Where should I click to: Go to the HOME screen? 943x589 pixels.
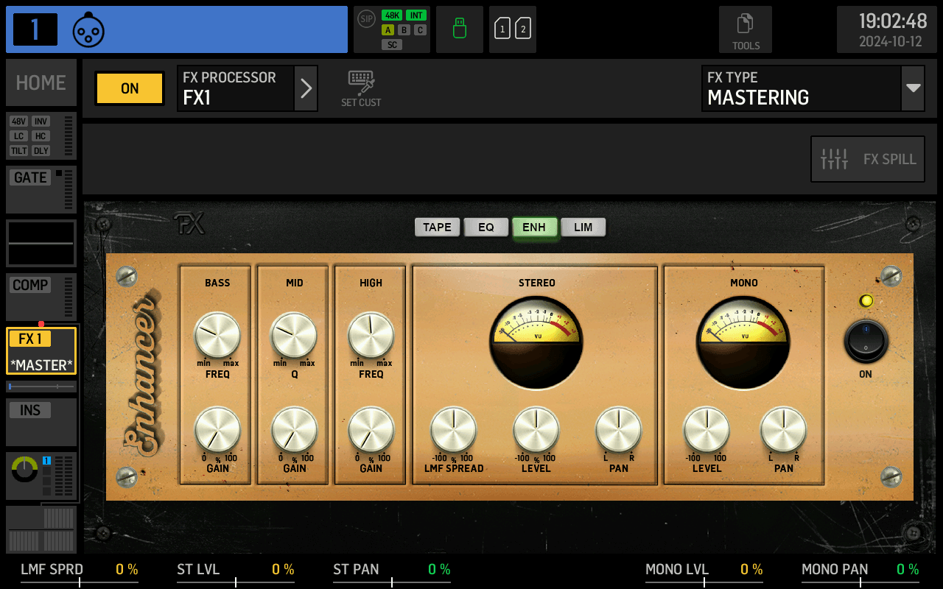click(41, 82)
